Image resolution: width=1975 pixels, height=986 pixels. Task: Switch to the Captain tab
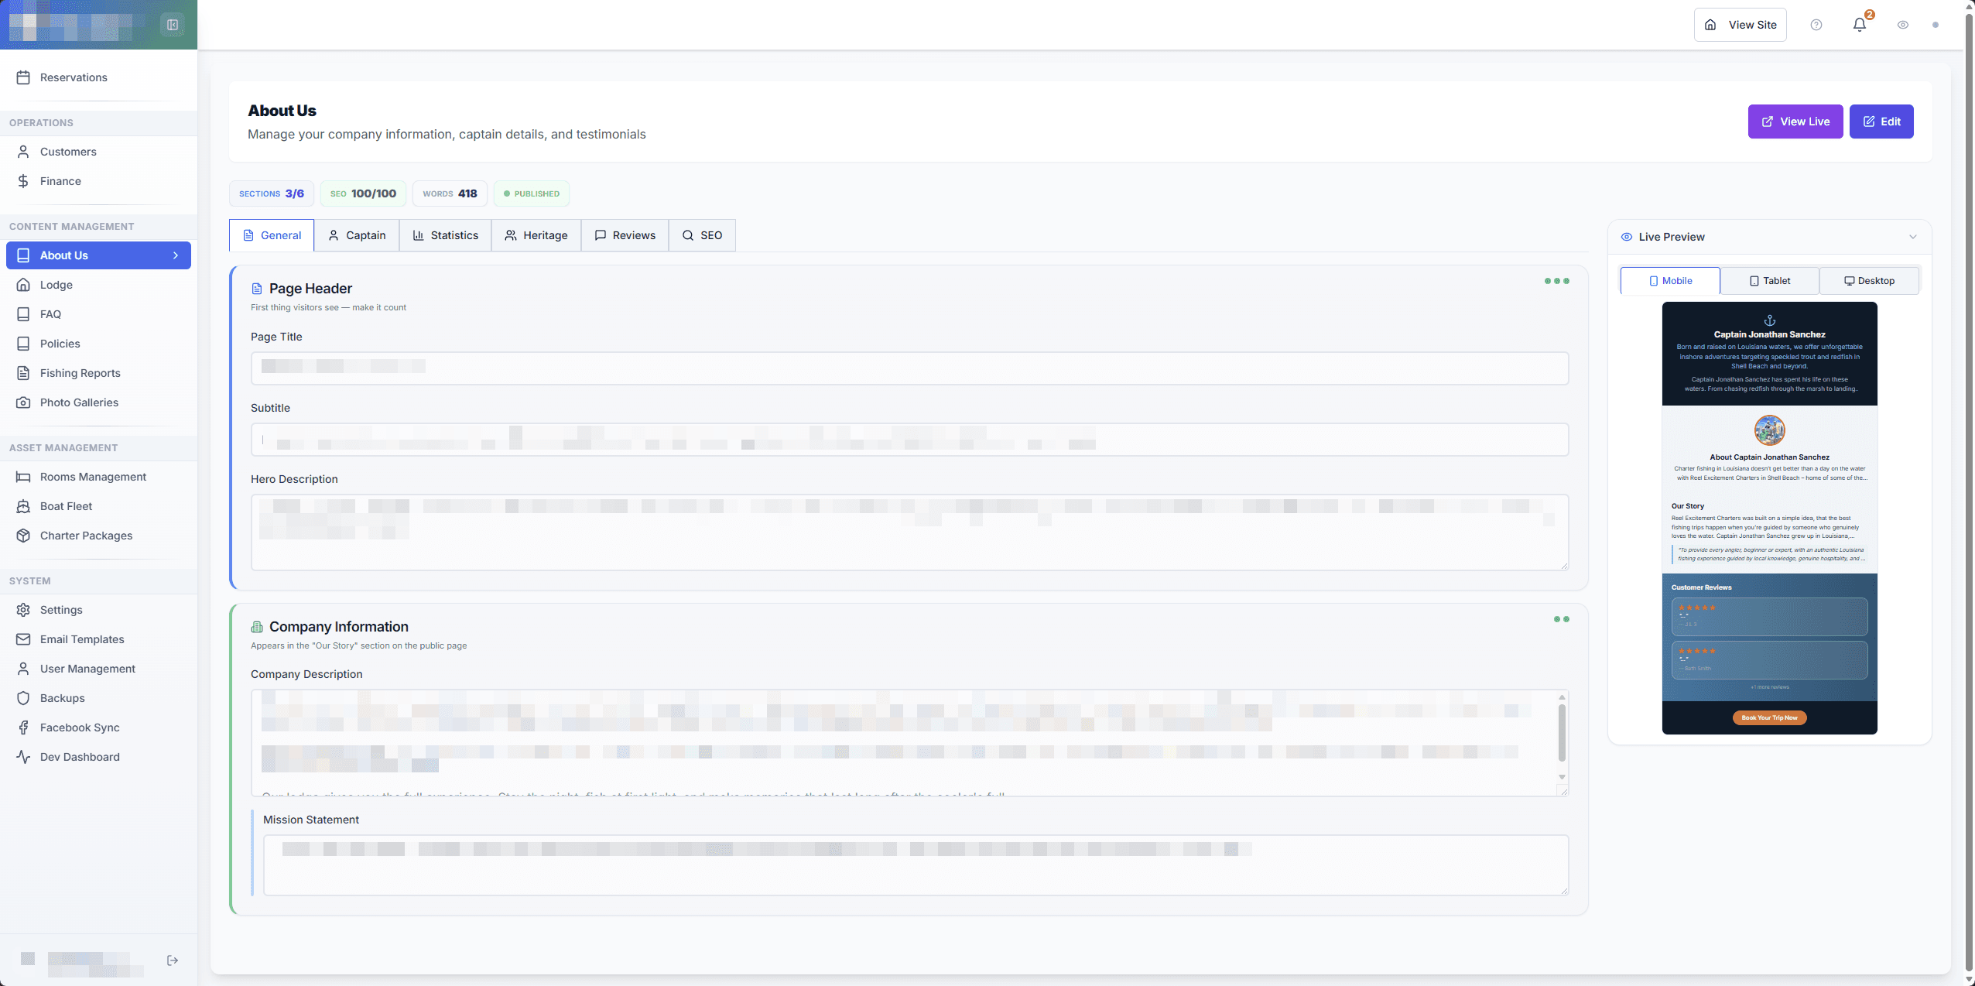356,235
